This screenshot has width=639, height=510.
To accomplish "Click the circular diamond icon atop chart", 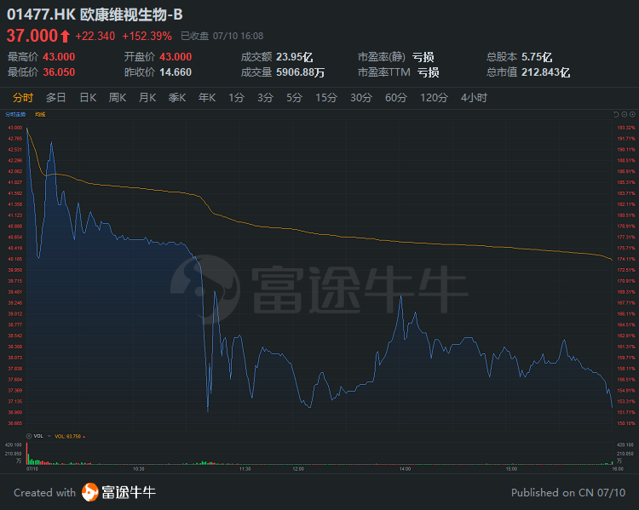I will coord(632,114).
